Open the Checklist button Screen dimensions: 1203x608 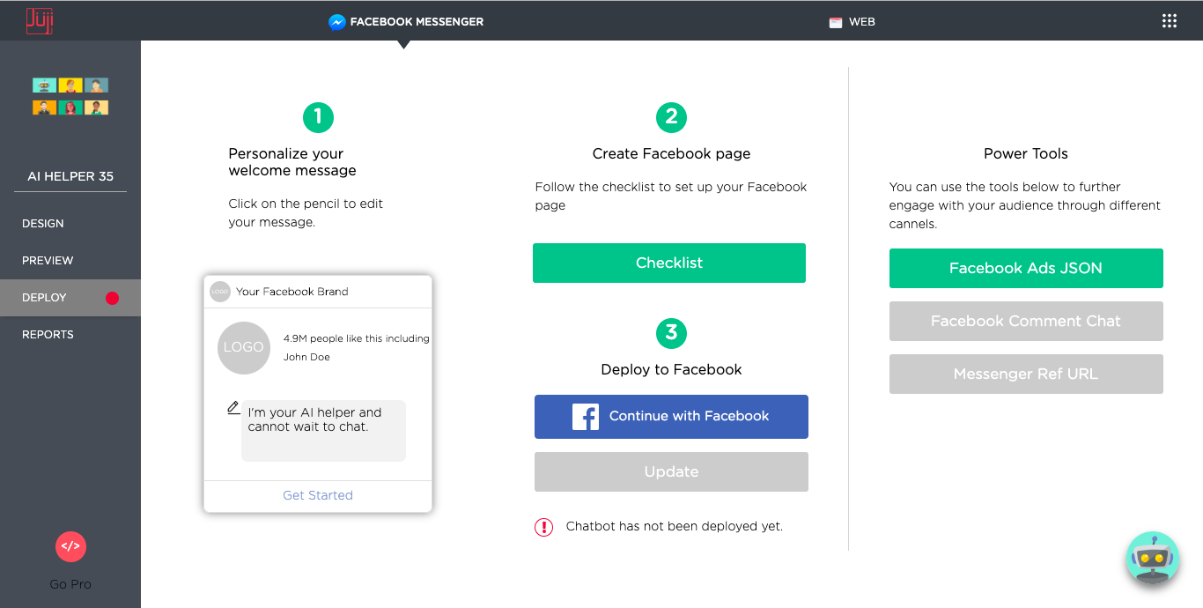pyautogui.click(x=669, y=263)
